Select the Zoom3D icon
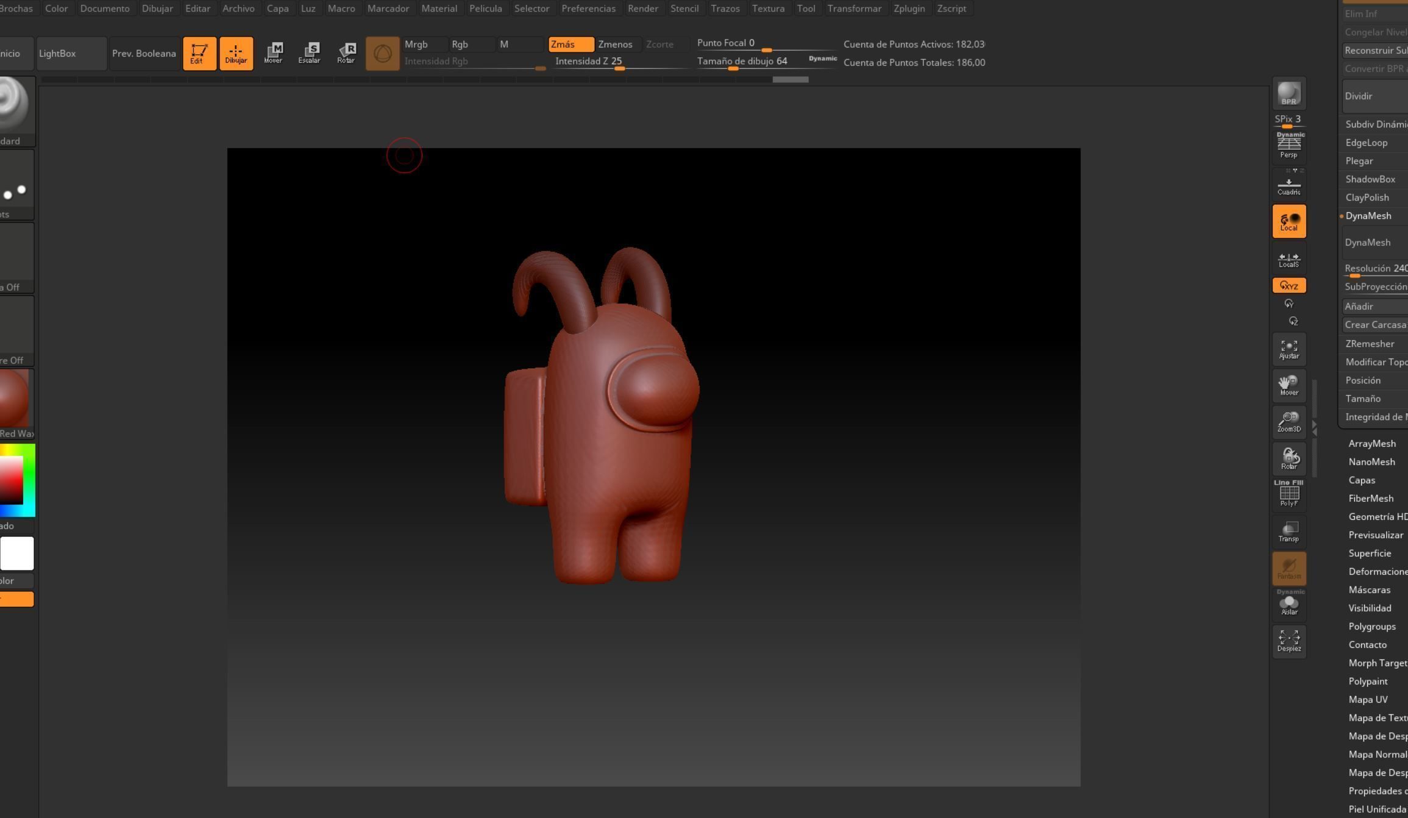 point(1289,422)
